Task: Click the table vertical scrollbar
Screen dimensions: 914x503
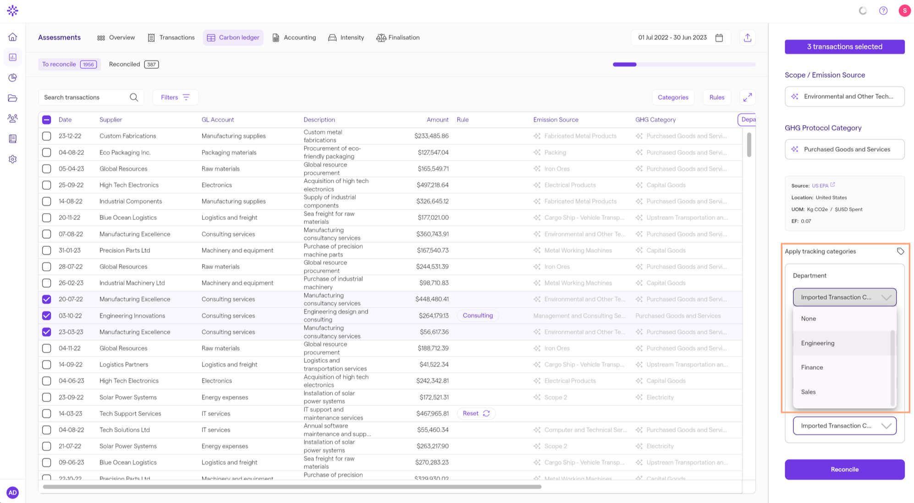Action: [749, 145]
